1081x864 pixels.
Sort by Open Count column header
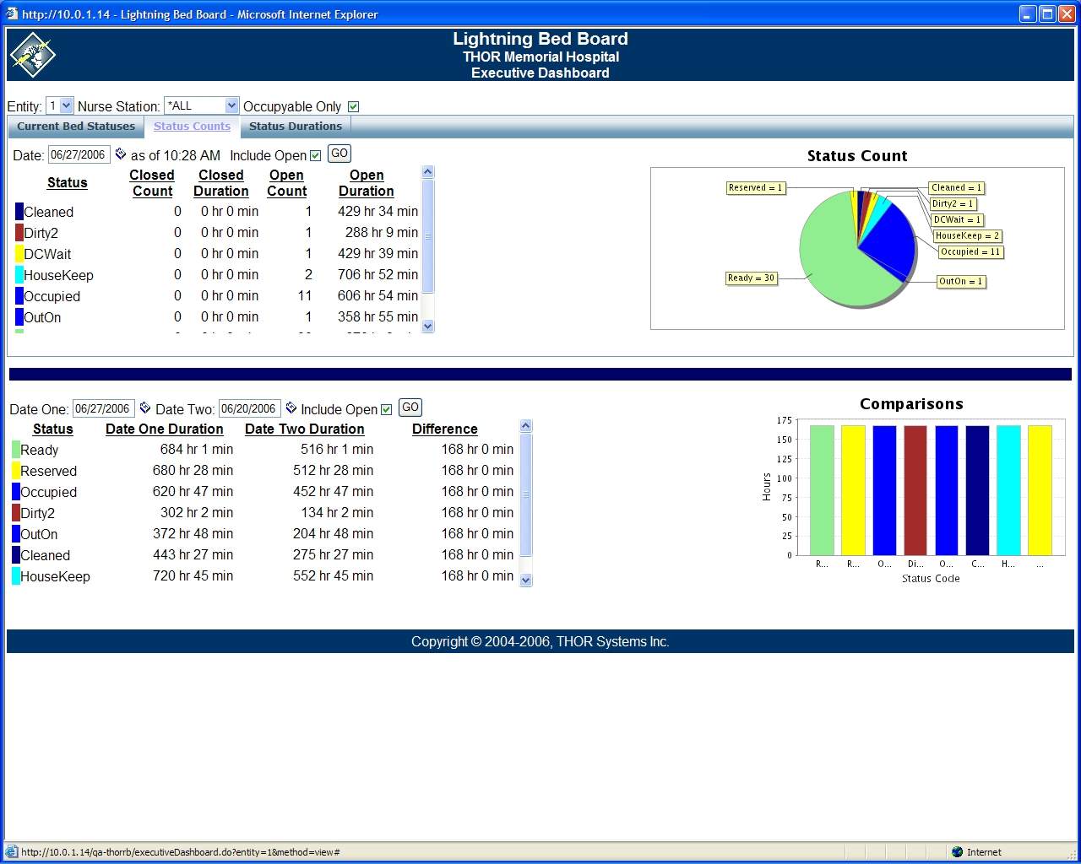pyautogui.click(x=287, y=183)
